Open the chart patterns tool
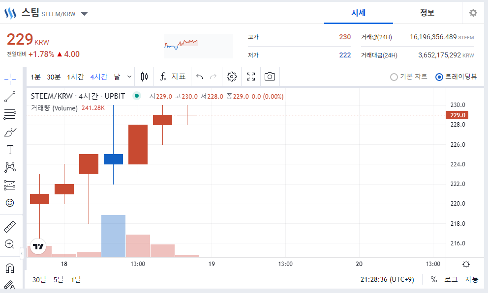488x293 pixels. (x=10, y=167)
